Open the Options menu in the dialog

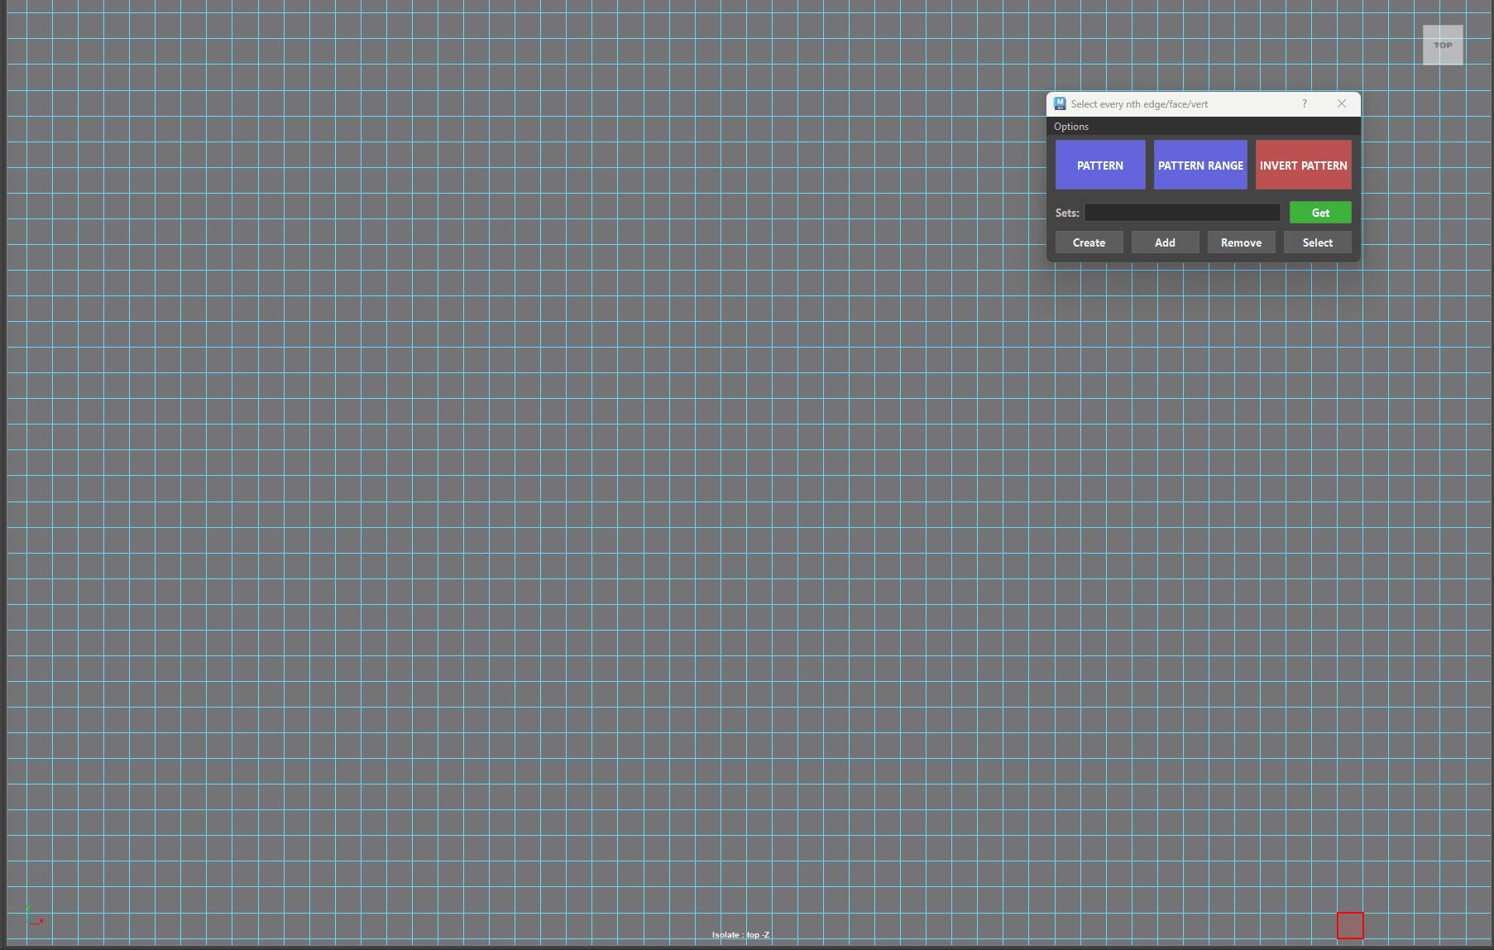[1071, 127]
